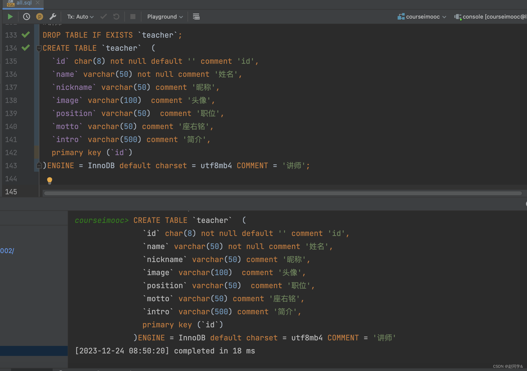527x371 pixels.
Task: Select the all.sql editor tab
Action: [24, 3]
